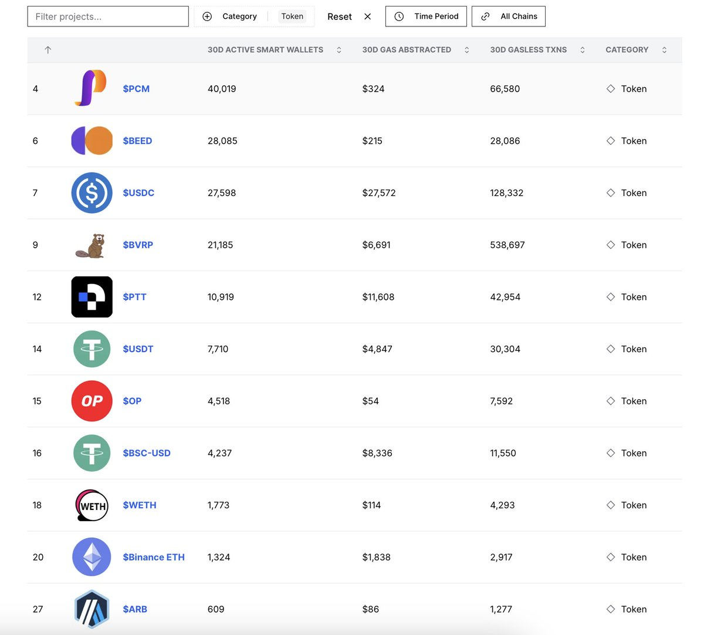
Task: Click the USDC dollar coin icon
Action: point(92,192)
